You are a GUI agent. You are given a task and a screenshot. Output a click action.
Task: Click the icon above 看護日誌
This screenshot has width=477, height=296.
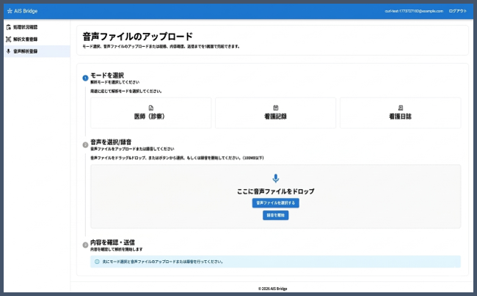pyautogui.click(x=400, y=108)
